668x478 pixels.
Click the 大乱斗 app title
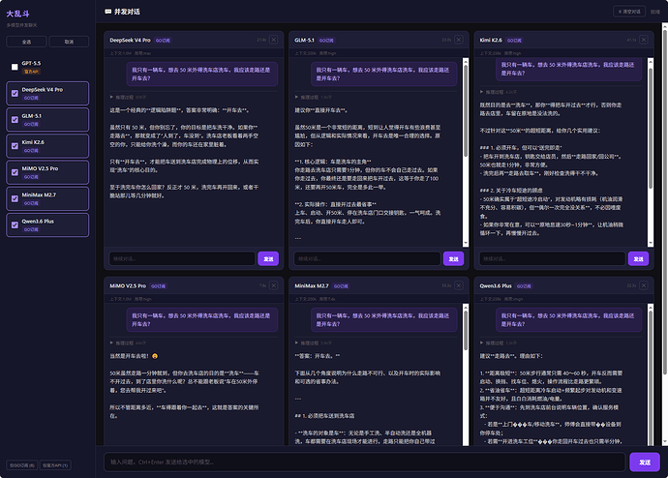point(17,14)
